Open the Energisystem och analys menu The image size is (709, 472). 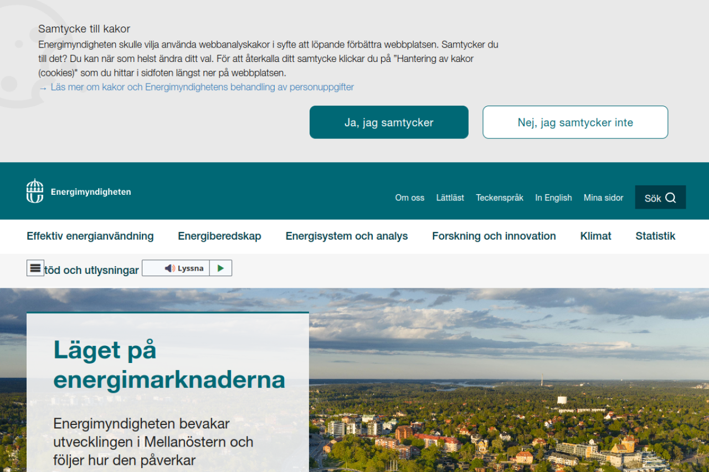tap(347, 236)
